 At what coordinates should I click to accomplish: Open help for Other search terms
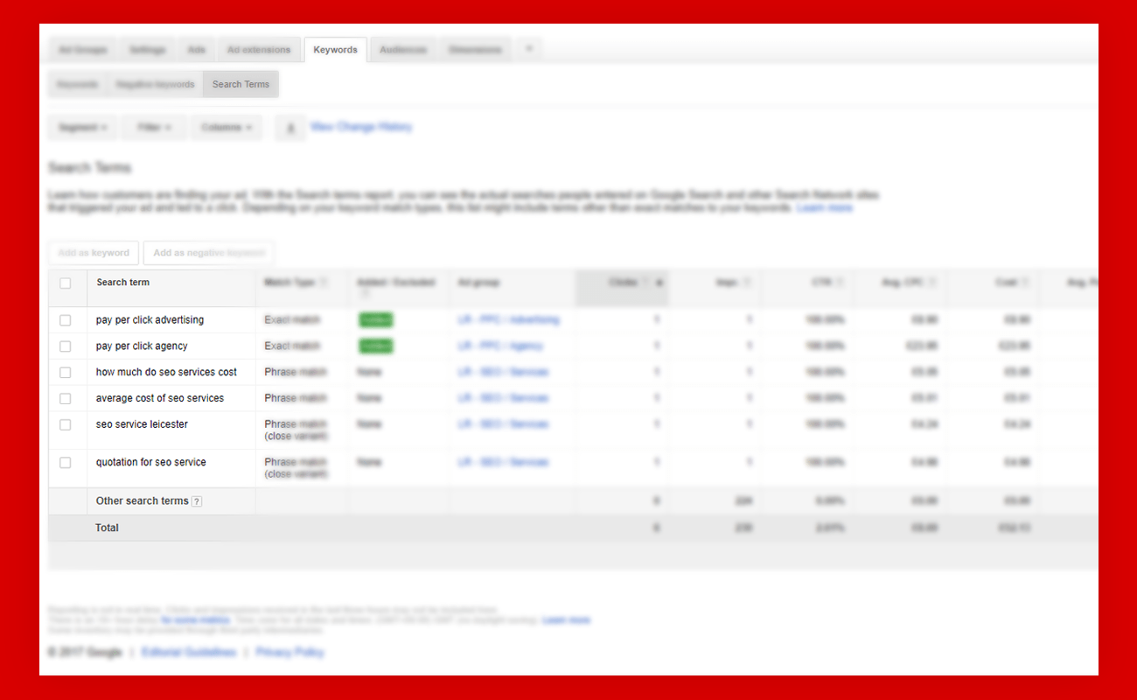point(197,501)
